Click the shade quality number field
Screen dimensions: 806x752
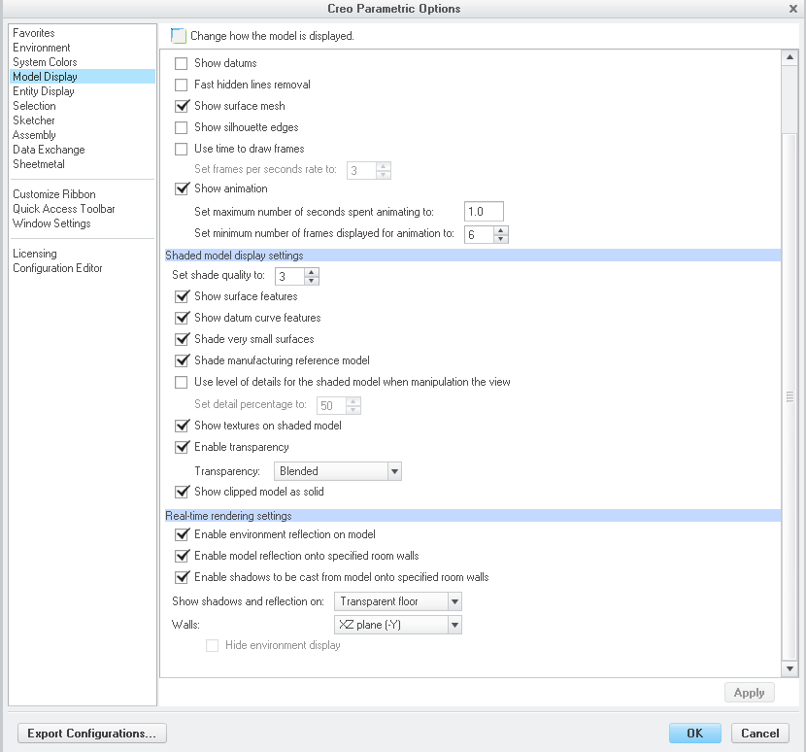(x=290, y=276)
